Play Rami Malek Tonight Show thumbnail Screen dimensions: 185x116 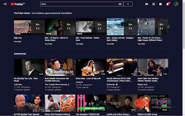(60, 67)
